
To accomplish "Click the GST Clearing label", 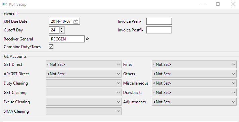I will click(x=15, y=93).
